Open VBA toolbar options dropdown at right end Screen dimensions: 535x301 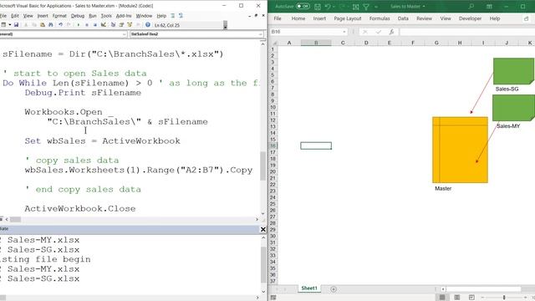[x=225, y=26]
